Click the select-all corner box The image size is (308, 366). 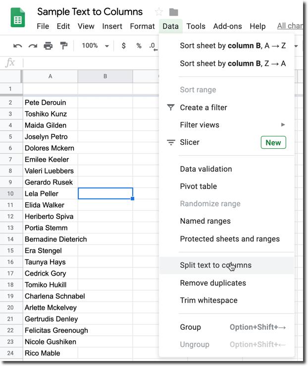pyautogui.click(x=11, y=76)
